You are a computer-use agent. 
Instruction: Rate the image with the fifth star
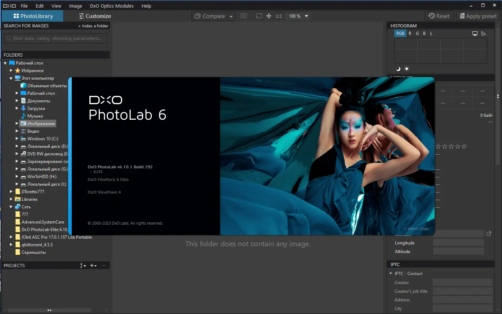point(465,146)
